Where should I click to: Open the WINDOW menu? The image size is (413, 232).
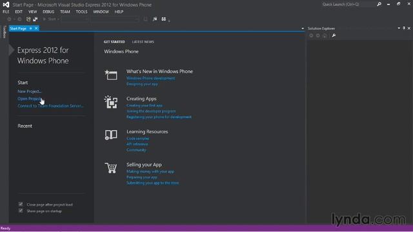[x=101, y=12]
